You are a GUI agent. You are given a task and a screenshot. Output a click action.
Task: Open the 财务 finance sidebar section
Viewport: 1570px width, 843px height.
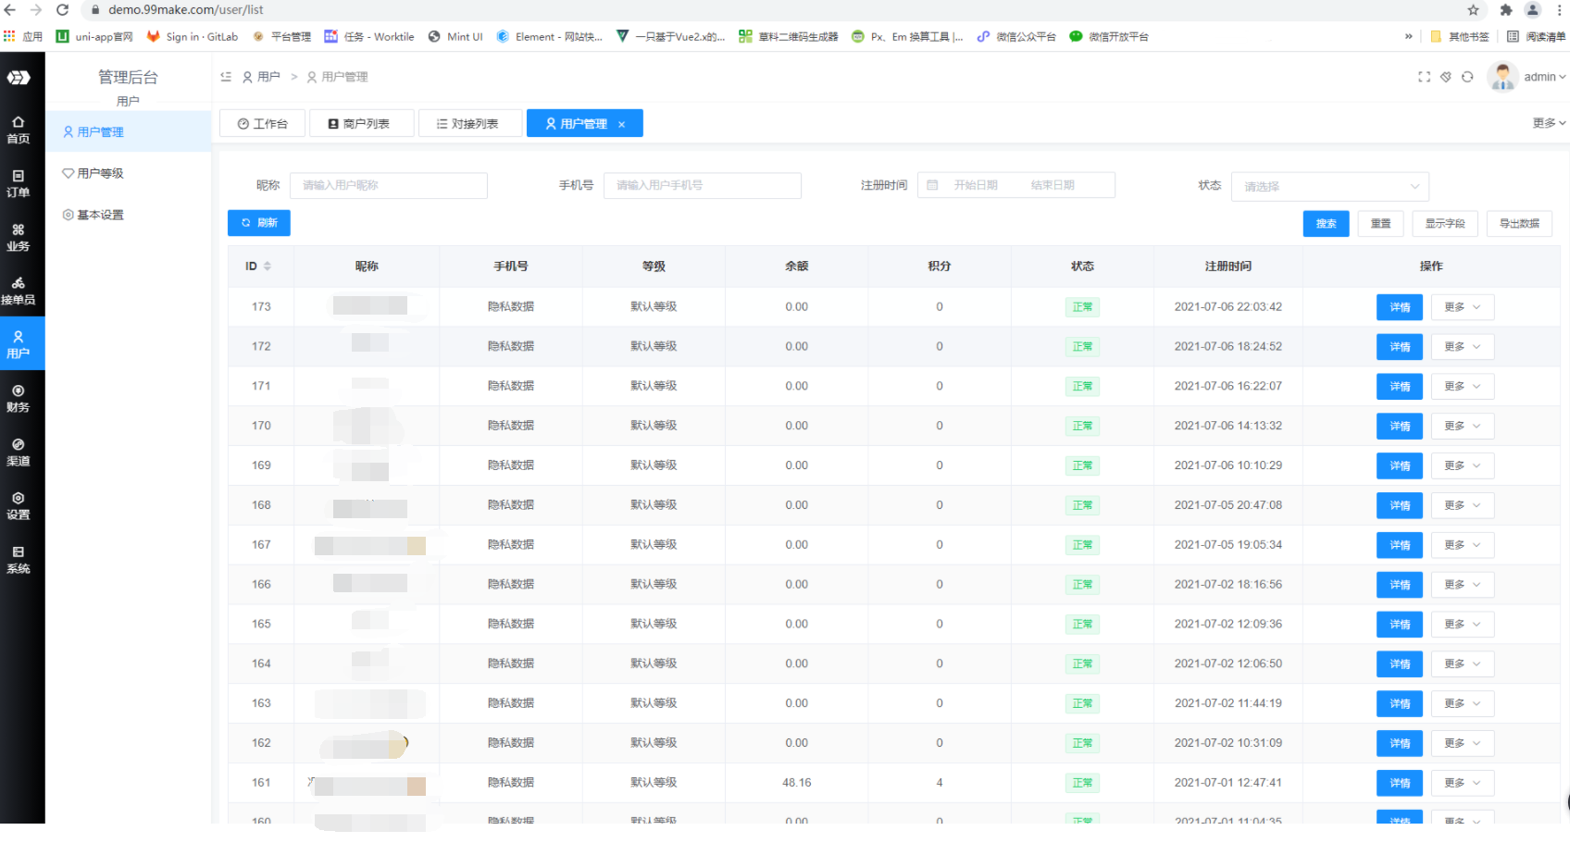pyautogui.click(x=19, y=398)
